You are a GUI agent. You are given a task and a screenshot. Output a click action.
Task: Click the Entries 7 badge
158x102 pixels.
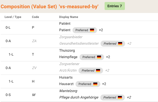(x=115, y=6)
